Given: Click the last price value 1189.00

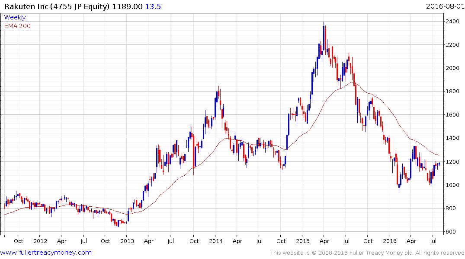Looking at the screenshot, I should pyautogui.click(x=127, y=6).
